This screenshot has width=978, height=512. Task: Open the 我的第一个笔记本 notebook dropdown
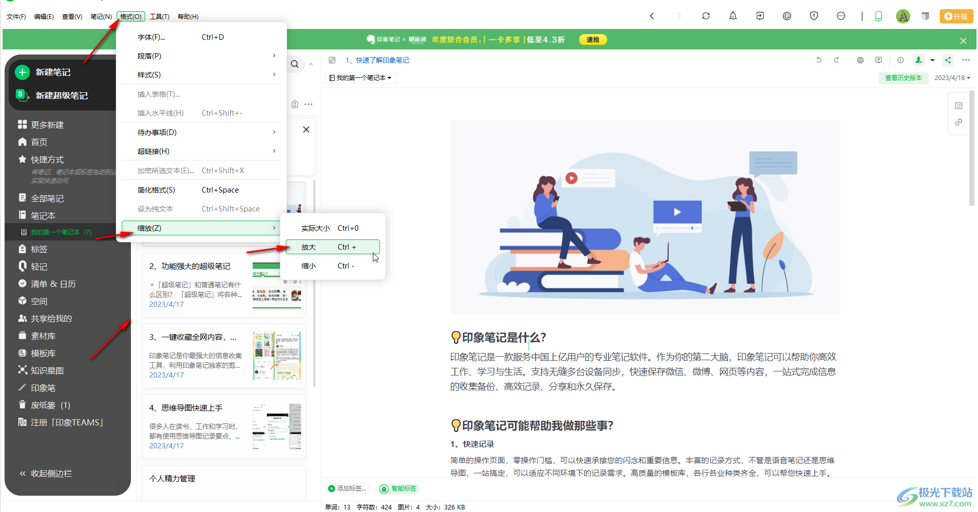pyautogui.click(x=361, y=78)
